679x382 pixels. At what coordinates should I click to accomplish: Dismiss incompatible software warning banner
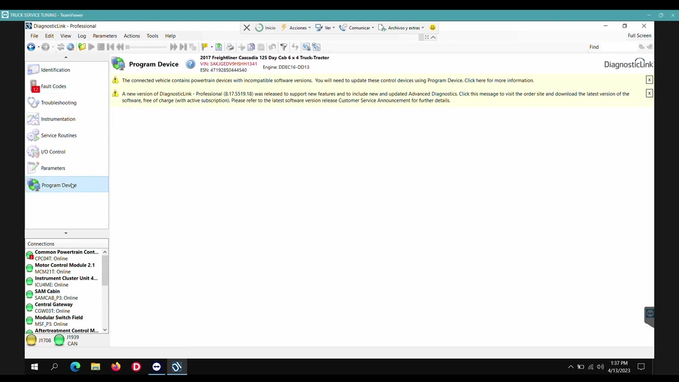click(649, 80)
